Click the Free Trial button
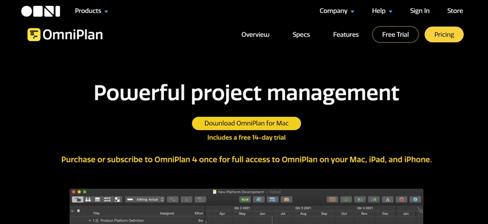 point(395,35)
